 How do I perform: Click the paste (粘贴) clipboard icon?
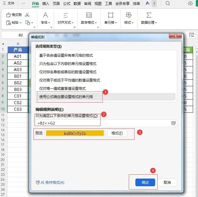point(8,23)
